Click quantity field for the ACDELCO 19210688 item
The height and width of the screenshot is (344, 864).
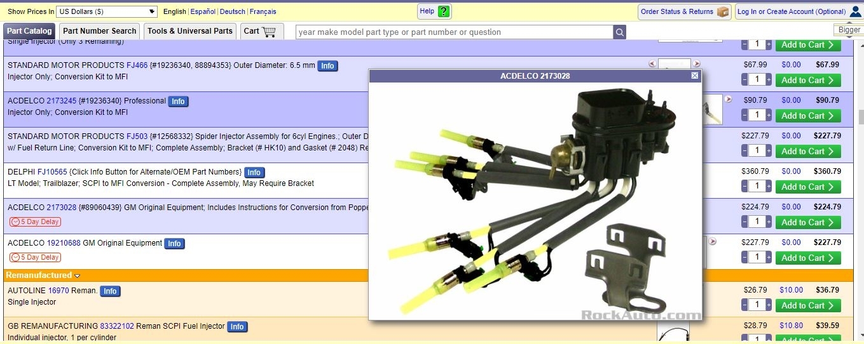pos(757,258)
